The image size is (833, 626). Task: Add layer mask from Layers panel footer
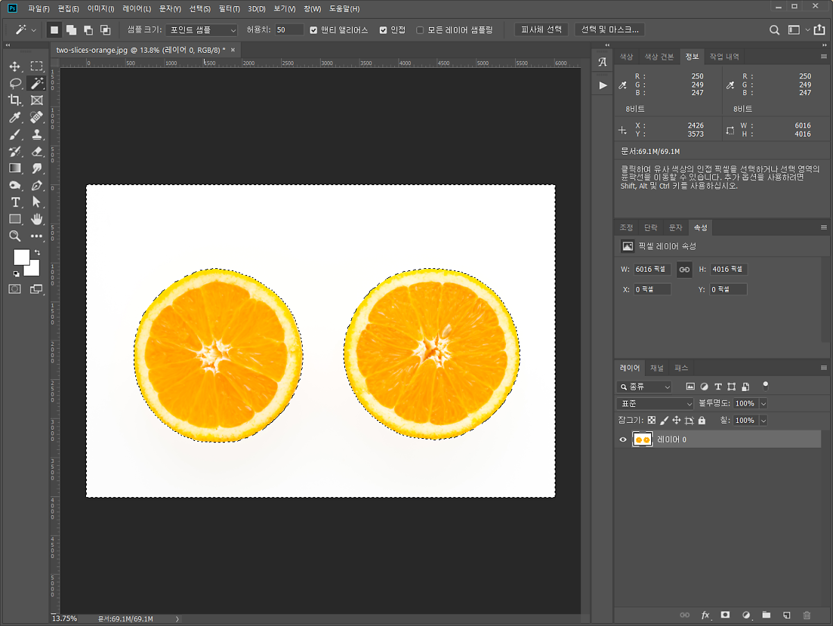(x=725, y=614)
